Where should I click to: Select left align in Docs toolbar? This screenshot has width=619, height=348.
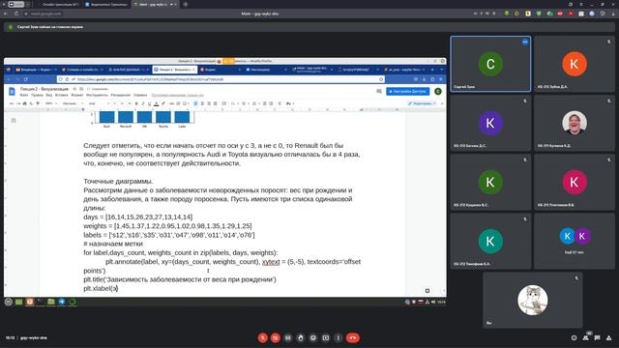tap(195, 103)
